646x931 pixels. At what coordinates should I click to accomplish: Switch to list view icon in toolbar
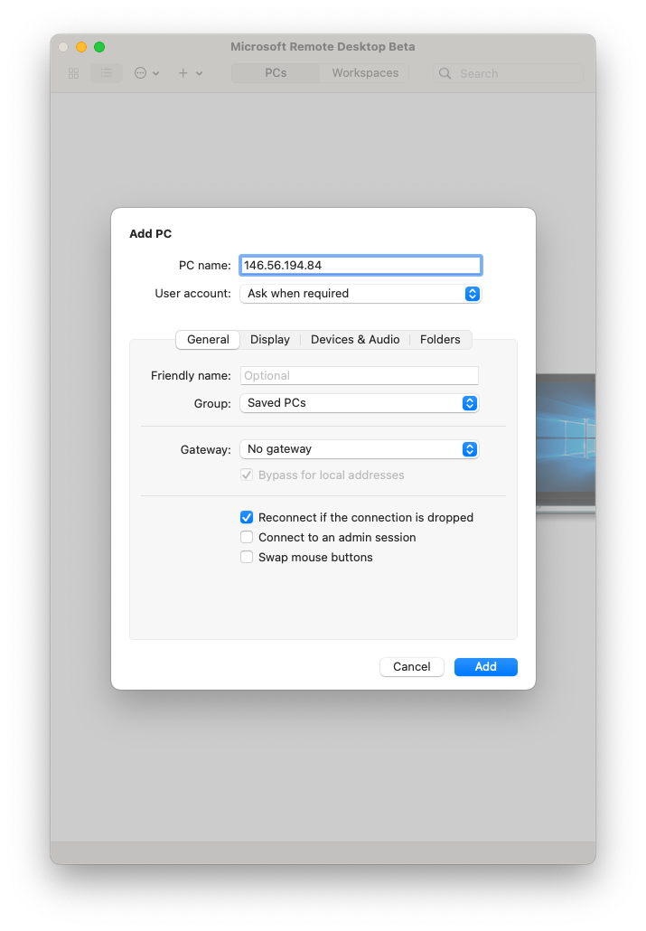(x=107, y=73)
